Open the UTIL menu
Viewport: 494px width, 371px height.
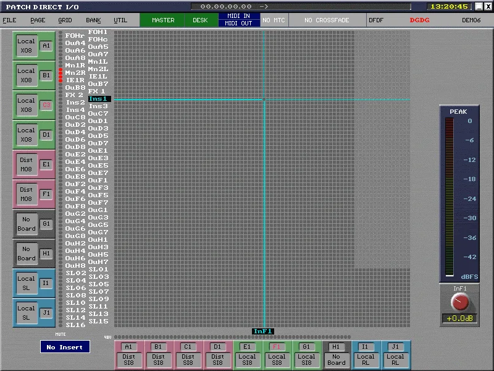[x=120, y=20]
